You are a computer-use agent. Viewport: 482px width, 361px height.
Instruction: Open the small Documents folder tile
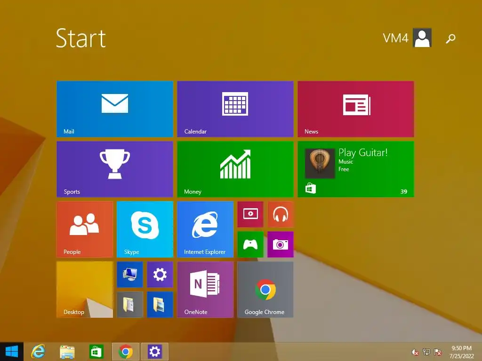pos(130,305)
